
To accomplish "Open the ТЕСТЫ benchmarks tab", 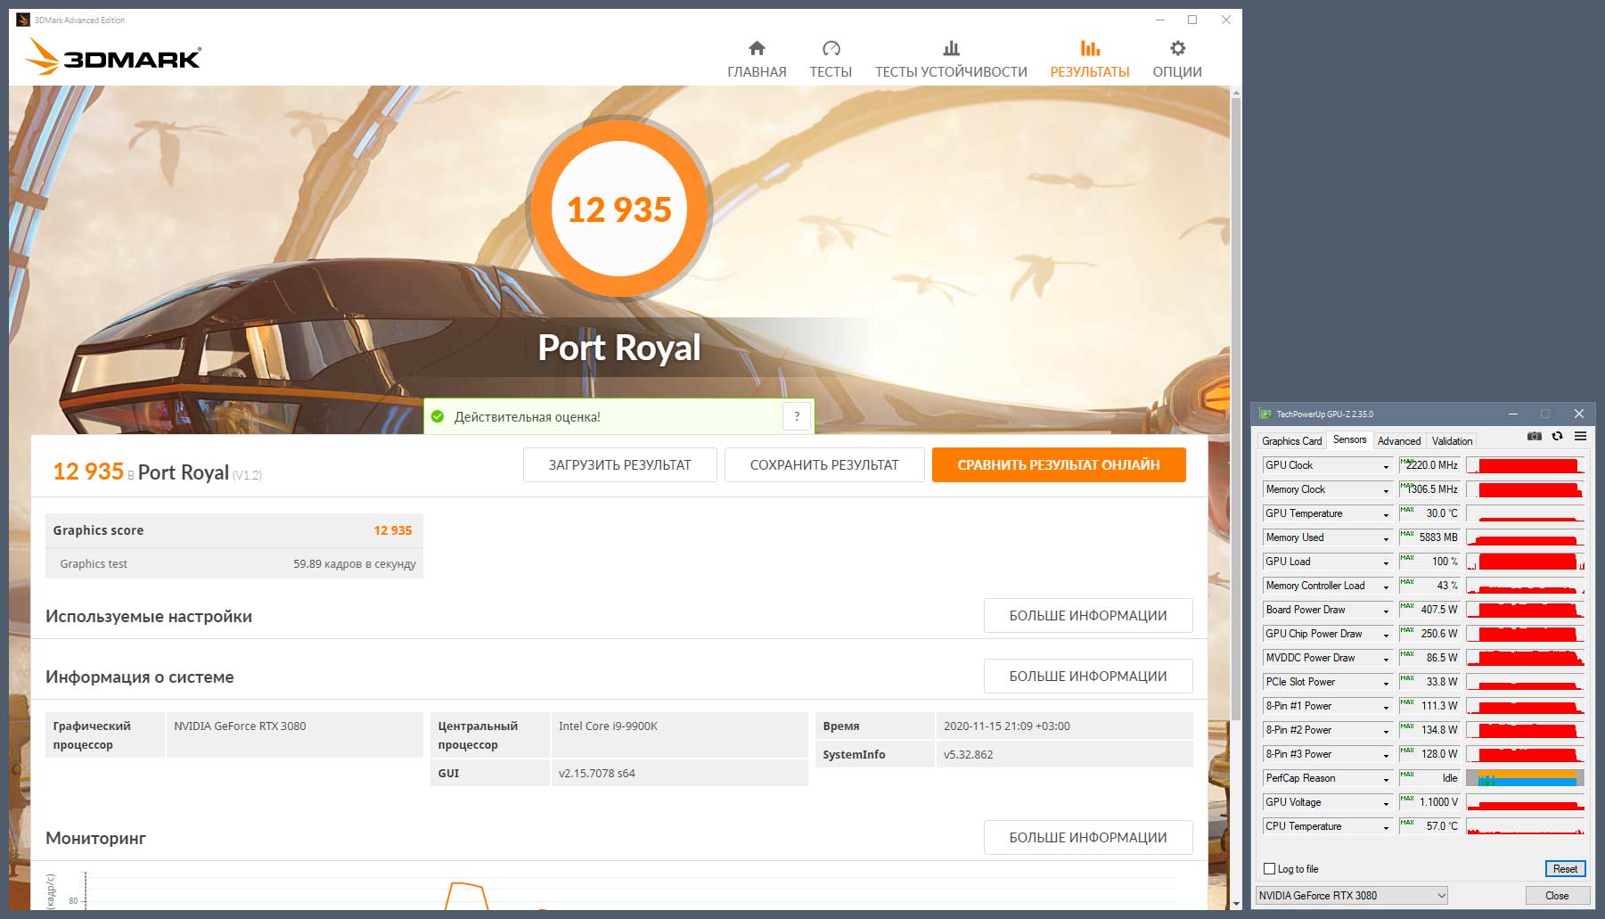I will pos(831,59).
